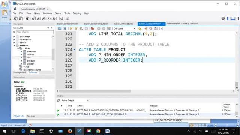
Task: Toggle the right sidebar panel visibility
Action: (237, 18)
